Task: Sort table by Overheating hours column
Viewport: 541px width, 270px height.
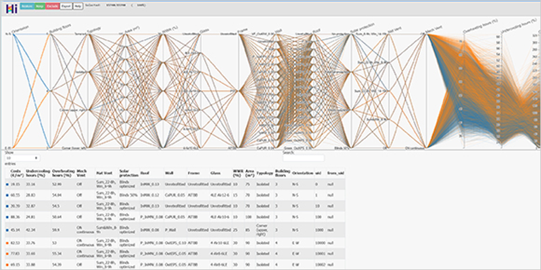Action: point(63,173)
